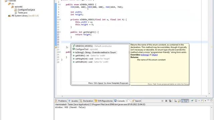
Task: Clear the console output
Action: pos(175,101)
